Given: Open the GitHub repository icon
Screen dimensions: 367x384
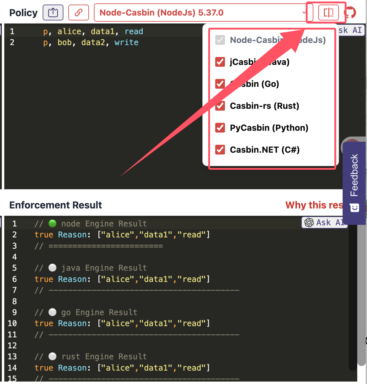Looking at the screenshot, I should [x=350, y=13].
